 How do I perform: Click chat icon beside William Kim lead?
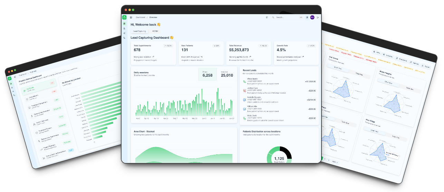(244, 109)
